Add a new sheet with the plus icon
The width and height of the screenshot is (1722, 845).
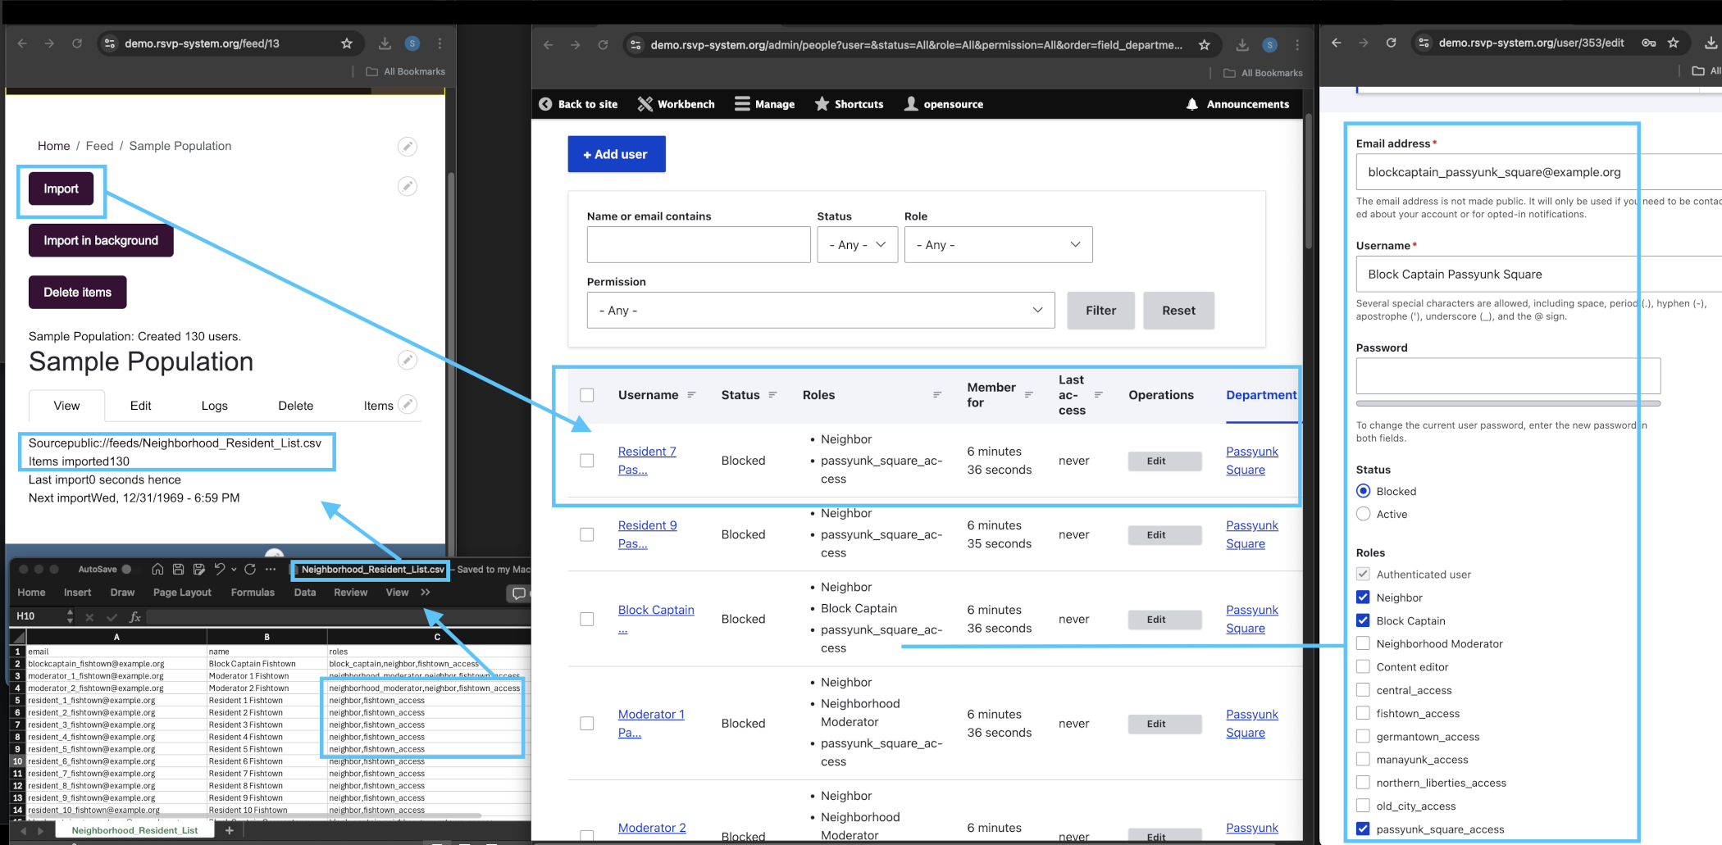point(230,830)
